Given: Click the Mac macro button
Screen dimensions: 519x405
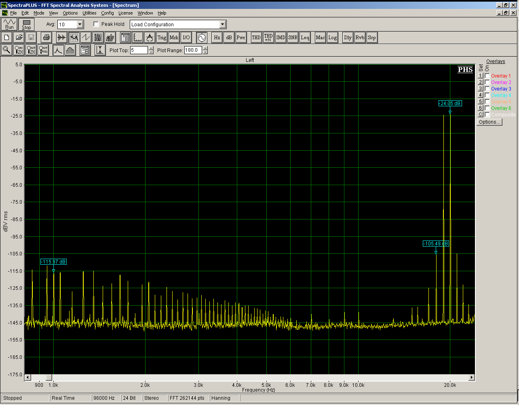Looking at the screenshot, I should click(320, 38).
